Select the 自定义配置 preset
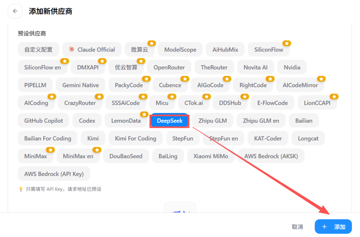 click(38, 50)
